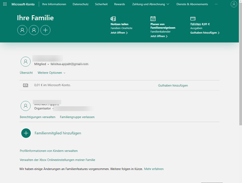
Task: Open Datenschutz tab
Action: [80, 4]
